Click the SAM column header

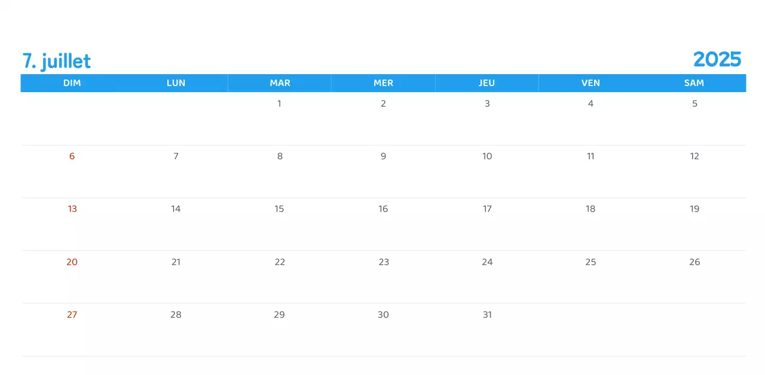point(694,83)
